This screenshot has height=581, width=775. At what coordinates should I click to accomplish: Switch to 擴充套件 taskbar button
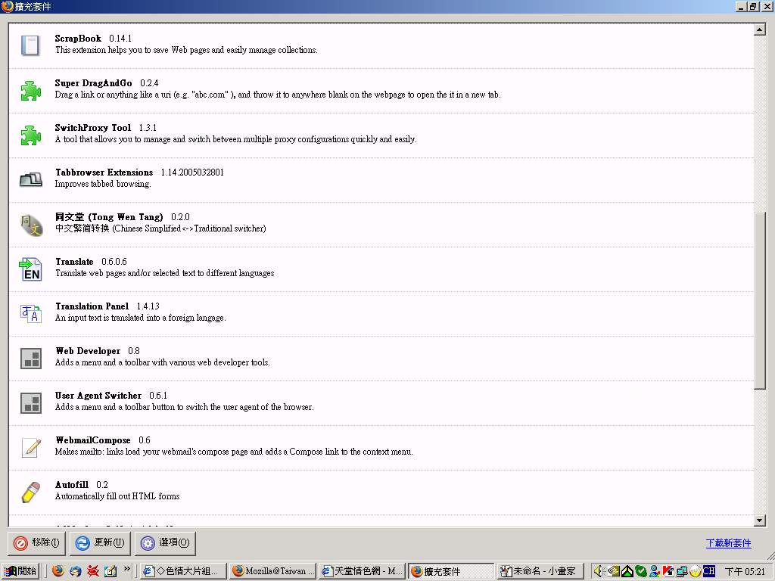pos(452,571)
